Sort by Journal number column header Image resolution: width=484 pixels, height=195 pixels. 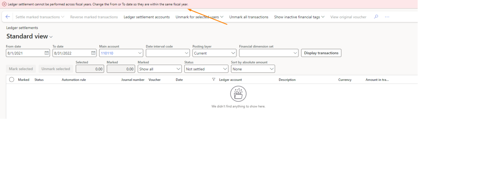[133, 80]
